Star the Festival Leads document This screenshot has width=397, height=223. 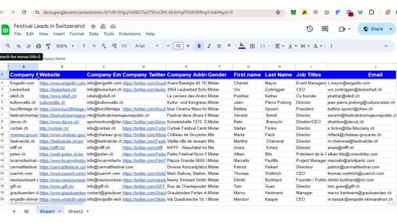click(93, 26)
